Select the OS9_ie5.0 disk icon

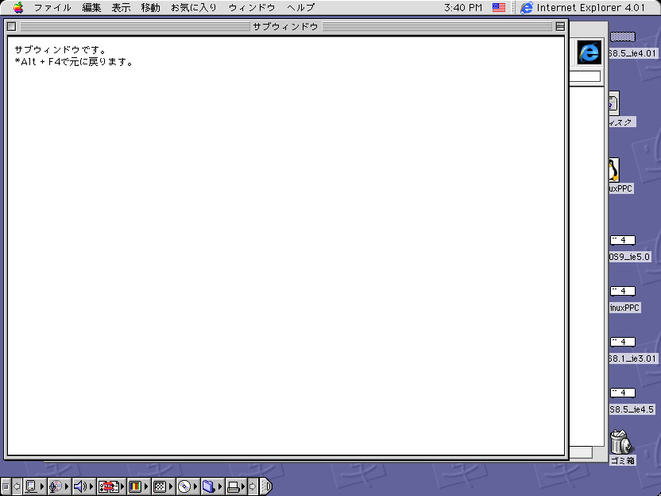coord(623,240)
